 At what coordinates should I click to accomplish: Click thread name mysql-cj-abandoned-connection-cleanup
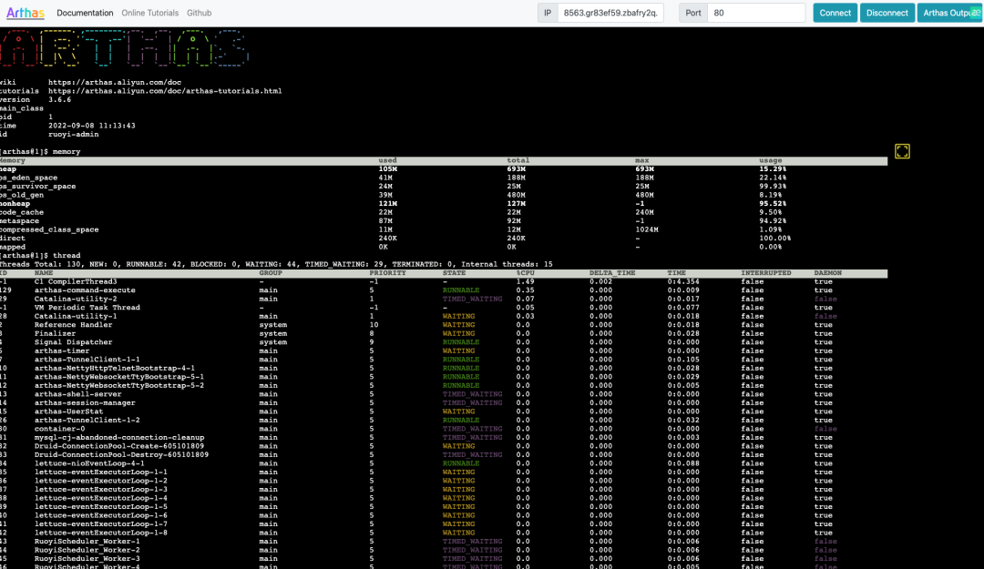[x=119, y=437]
